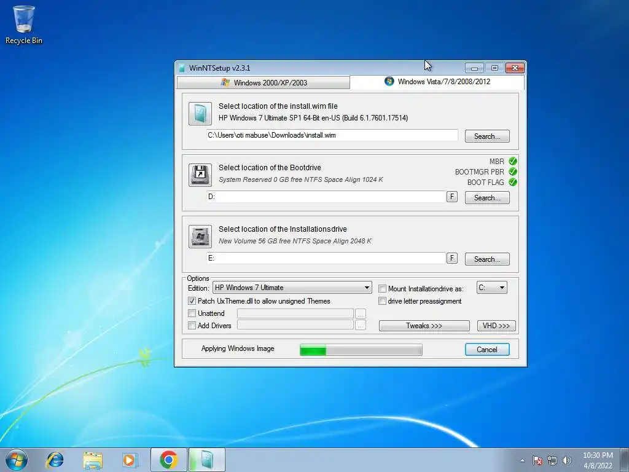Cancel applying the Windows image
The width and height of the screenshot is (629, 472).
point(487,349)
